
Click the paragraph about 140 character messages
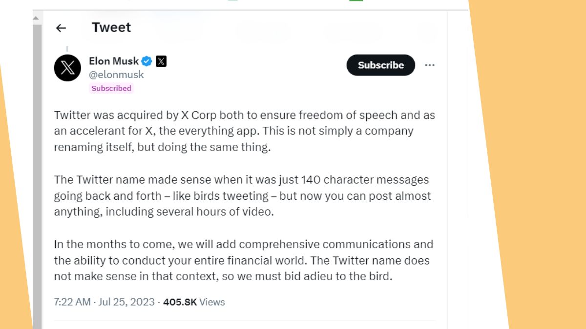tap(242, 196)
